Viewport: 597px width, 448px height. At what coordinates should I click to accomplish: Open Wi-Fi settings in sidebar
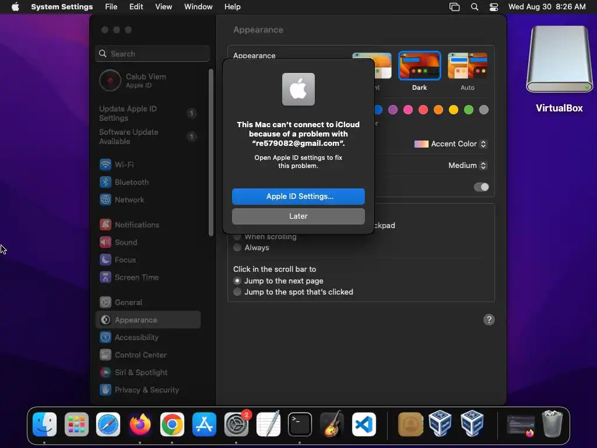tap(148, 164)
